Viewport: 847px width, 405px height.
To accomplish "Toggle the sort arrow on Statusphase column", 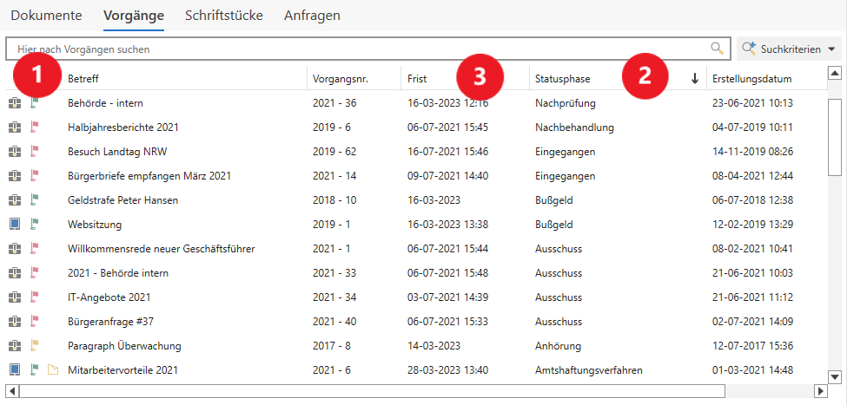I will coord(695,79).
